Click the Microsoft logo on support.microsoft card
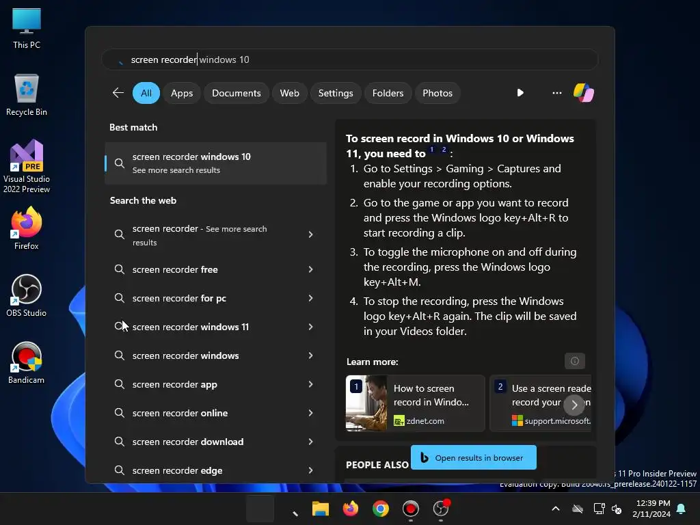This screenshot has width=700, height=525. pos(517,420)
